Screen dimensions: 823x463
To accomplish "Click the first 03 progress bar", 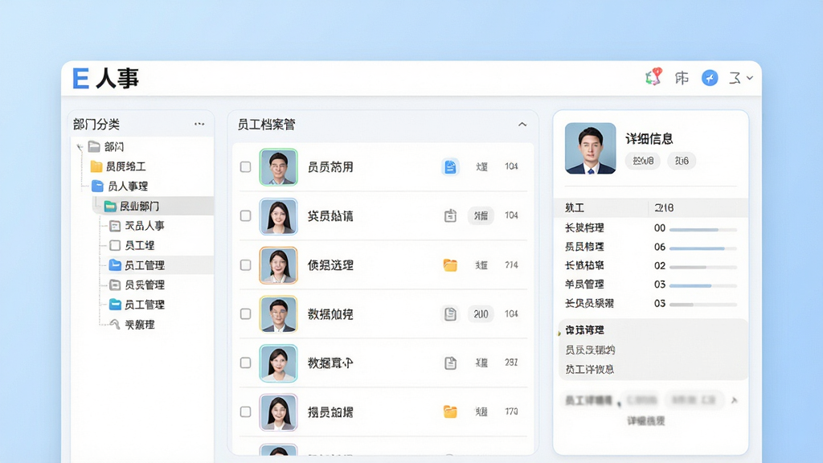I will click(x=703, y=286).
